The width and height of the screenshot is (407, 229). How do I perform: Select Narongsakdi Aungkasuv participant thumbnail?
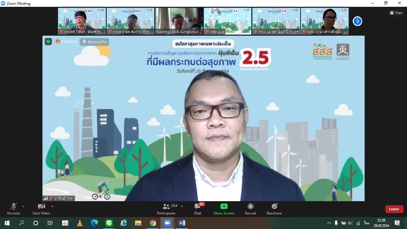[x=179, y=21]
